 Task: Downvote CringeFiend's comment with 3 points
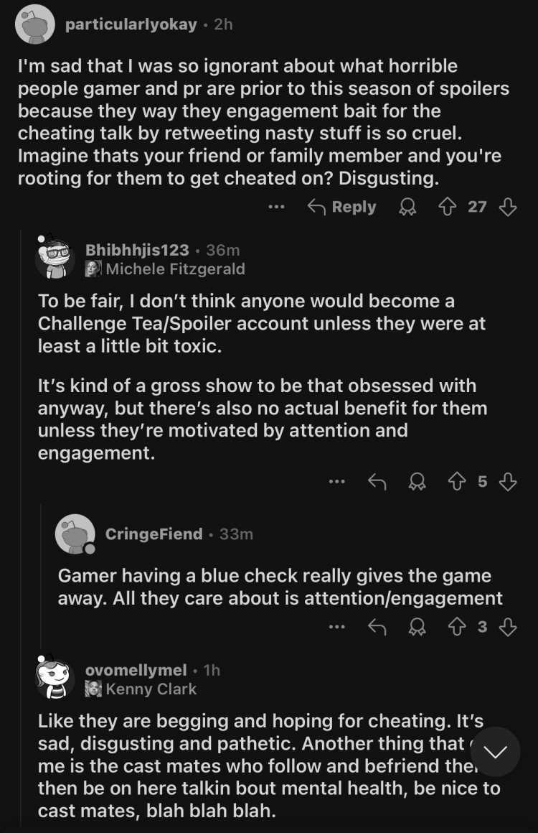(x=508, y=628)
